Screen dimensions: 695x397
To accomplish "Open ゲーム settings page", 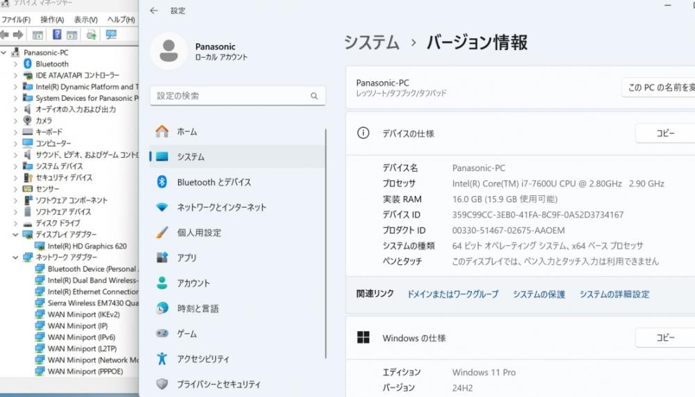I will pos(238,334).
